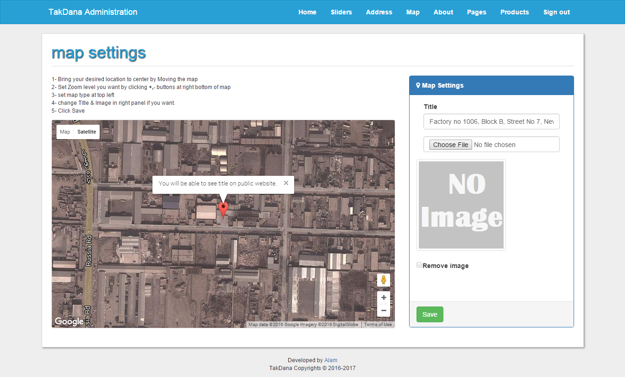The image size is (625, 377).
Task: Close the map info popup
Action: coord(286,183)
